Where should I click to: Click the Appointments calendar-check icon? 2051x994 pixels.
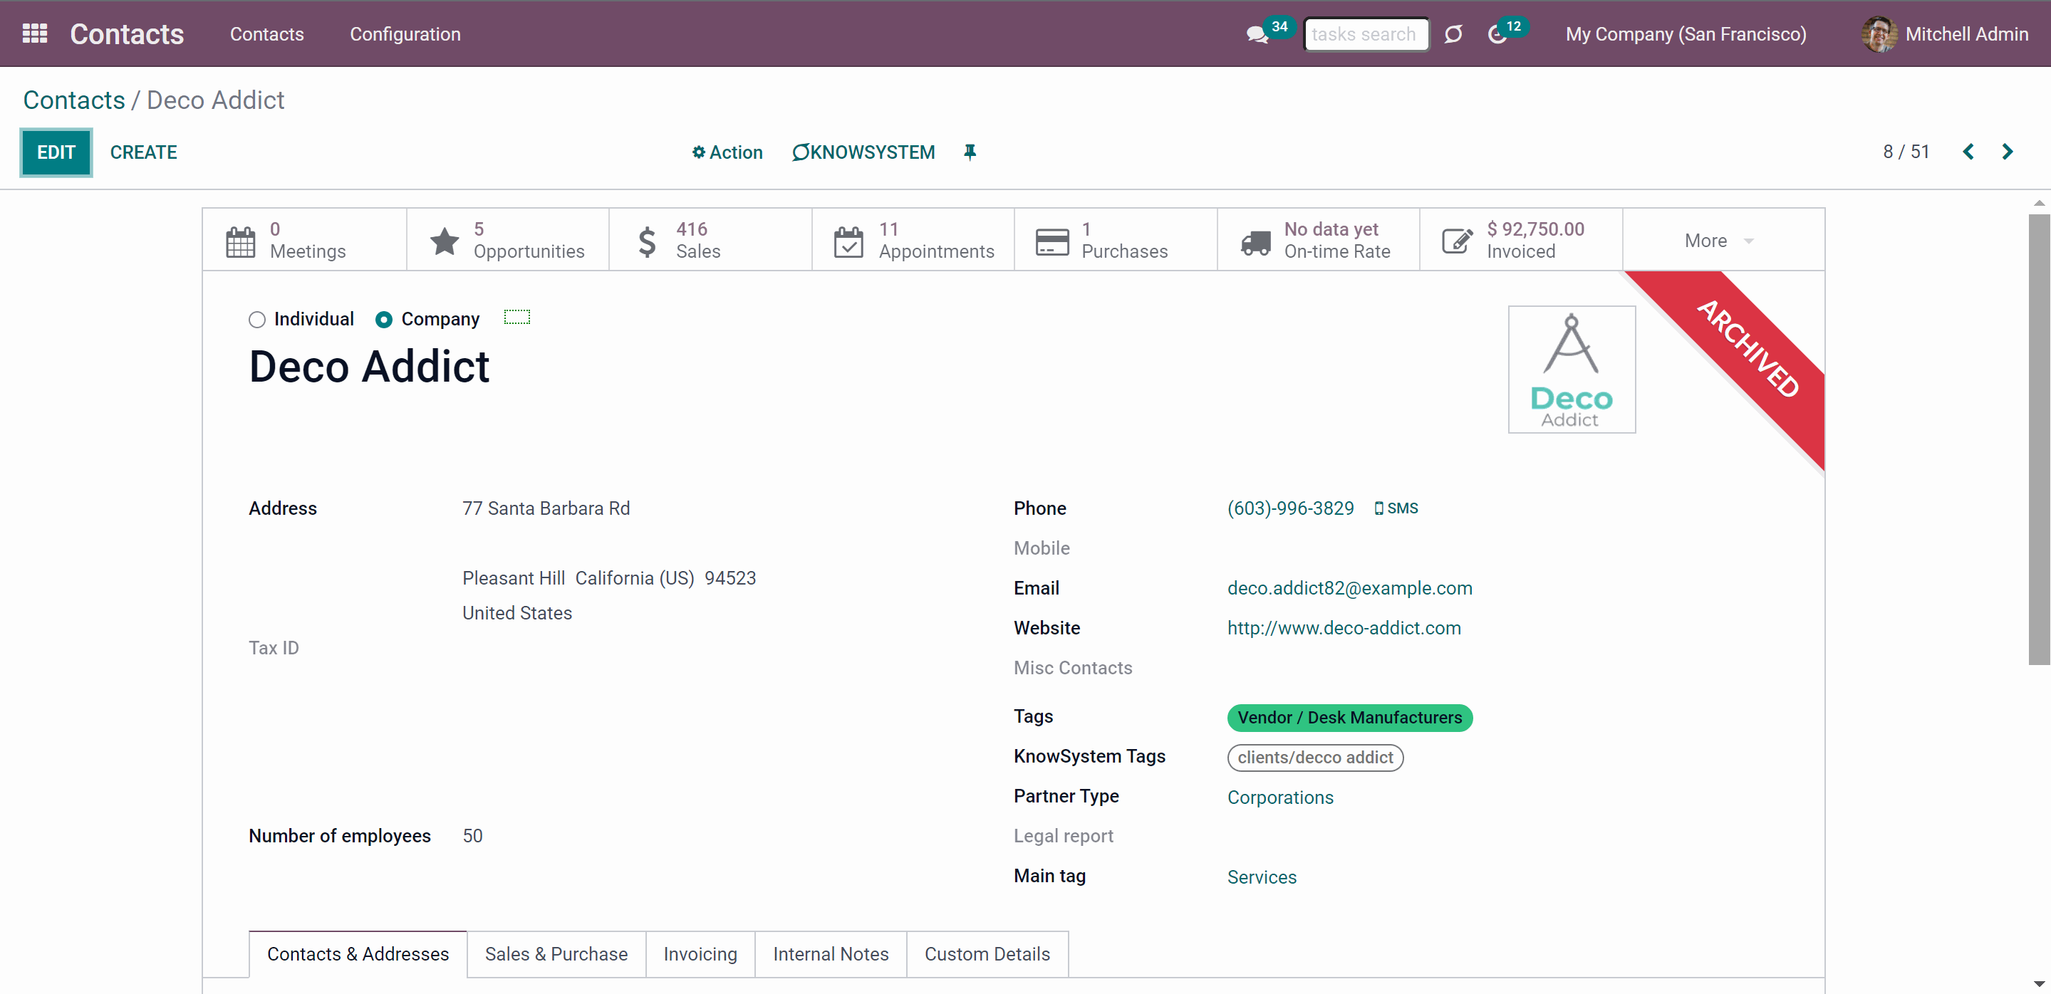coord(848,241)
